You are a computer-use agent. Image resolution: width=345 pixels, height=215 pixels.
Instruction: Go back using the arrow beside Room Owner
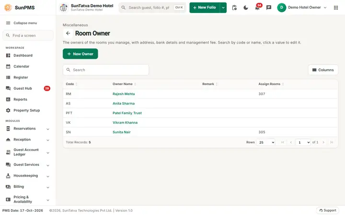[68, 33]
